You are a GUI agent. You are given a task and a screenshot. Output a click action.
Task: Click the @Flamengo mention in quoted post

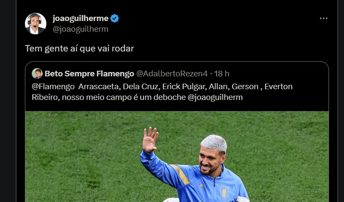tap(53, 87)
